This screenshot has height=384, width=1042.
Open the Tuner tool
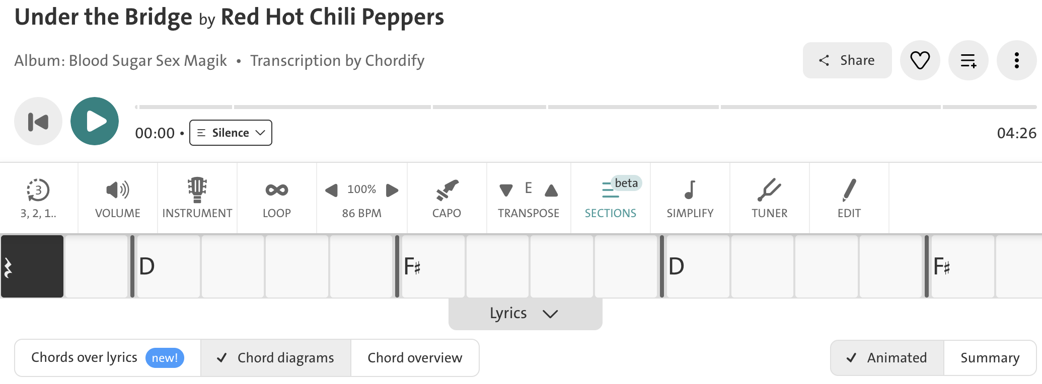click(x=770, y=198)
